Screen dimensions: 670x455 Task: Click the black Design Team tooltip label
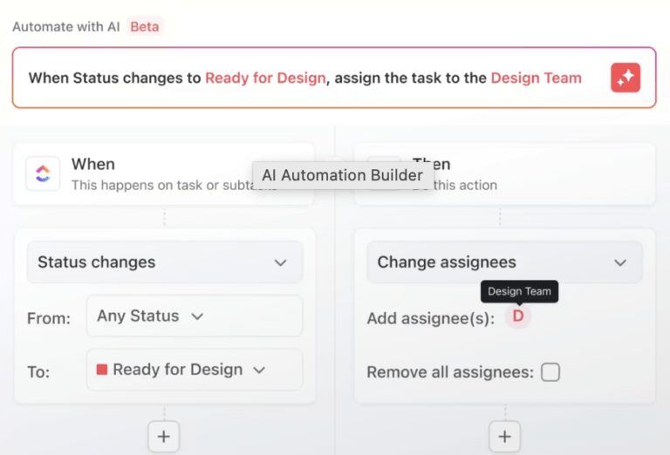point(519,291)
